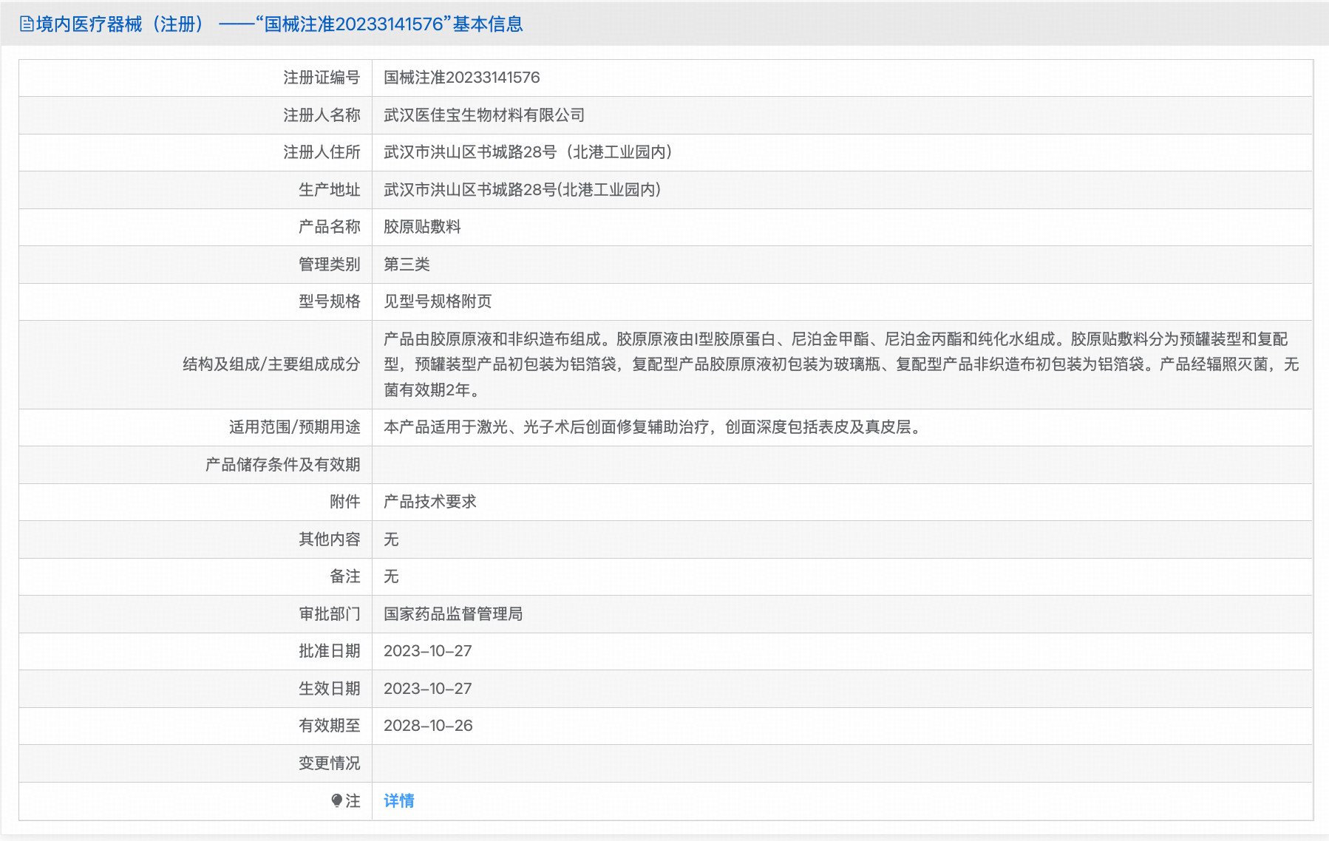This screenshot has width=1329, height=841.
Task: Select the 批准日期 2023-10-27 cell
Action: point(426,651)
